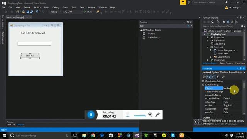Click the Quick Launch search magnifier
Screen dimensions: 247x139
point(227,2)
